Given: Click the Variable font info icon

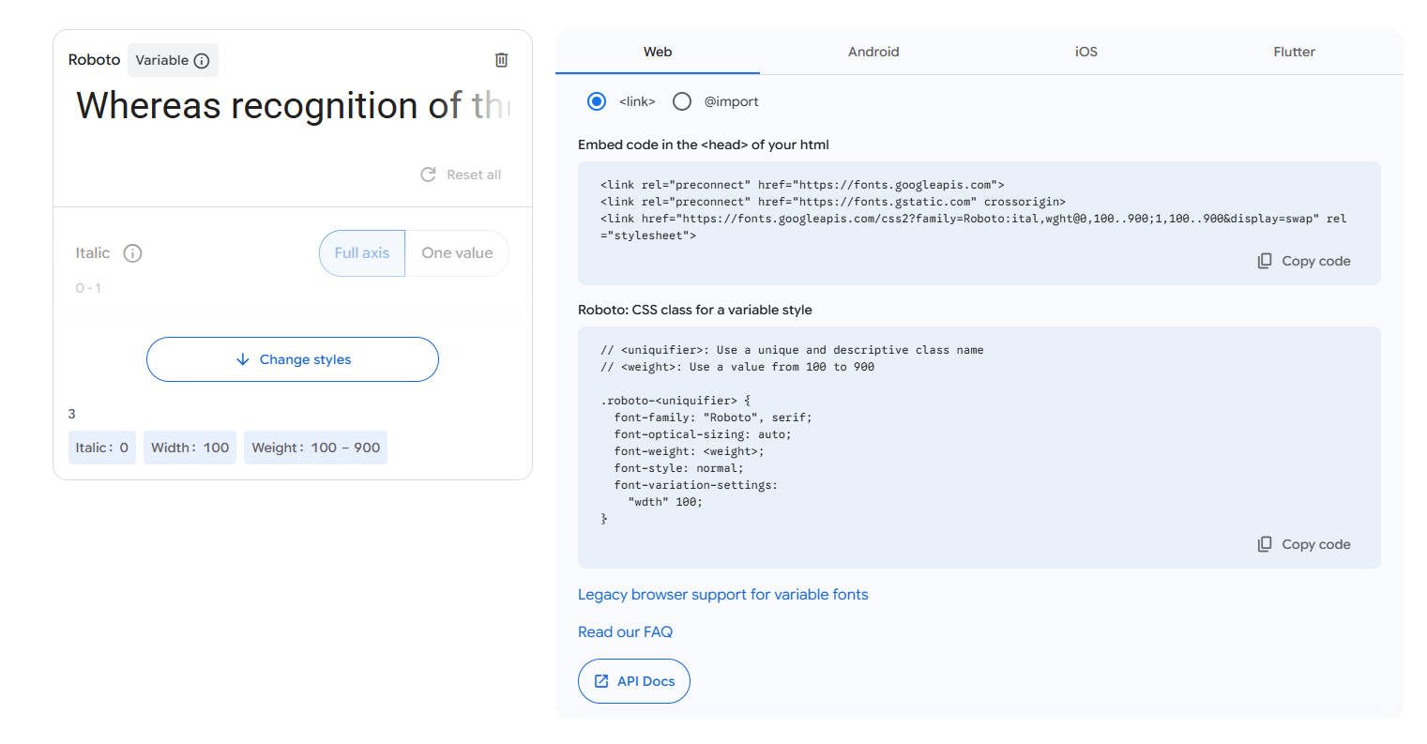Looking at the screenshot, I should pos(202,61).
